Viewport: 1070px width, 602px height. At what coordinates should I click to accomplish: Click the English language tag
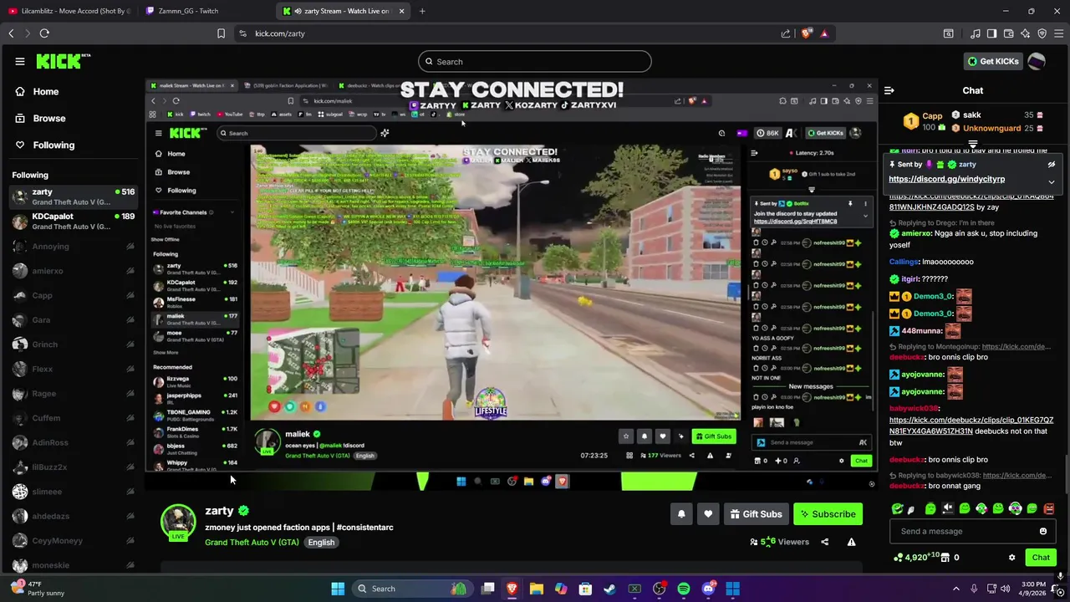tap(321, 543)
